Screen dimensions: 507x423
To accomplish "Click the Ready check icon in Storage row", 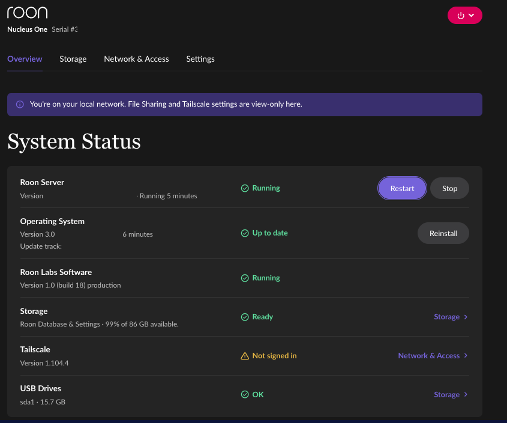I will coord(245,317).
